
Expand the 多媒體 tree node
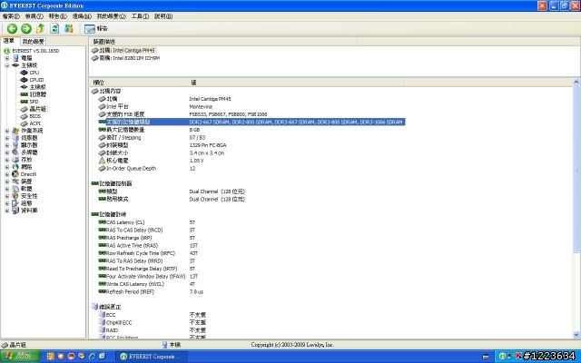[x=6, y=152]
